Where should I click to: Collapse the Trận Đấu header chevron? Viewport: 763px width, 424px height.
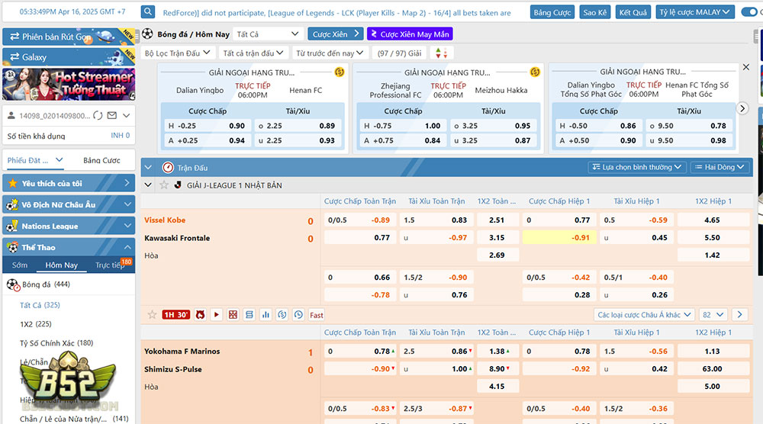point(148,167)
